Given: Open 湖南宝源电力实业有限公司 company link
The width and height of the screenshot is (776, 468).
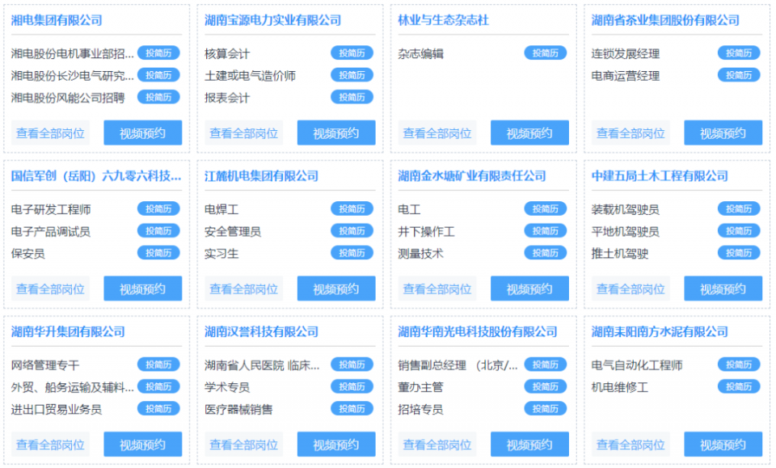Looking at the screenshot, I should pos(272,20).
